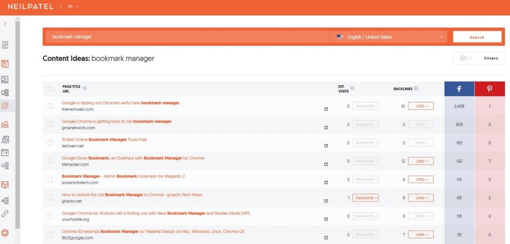The width and height of the screenshot is (510, 244).
Task: Expand Links dropdown for lifehacker.com row
Action: pos(421,161)
